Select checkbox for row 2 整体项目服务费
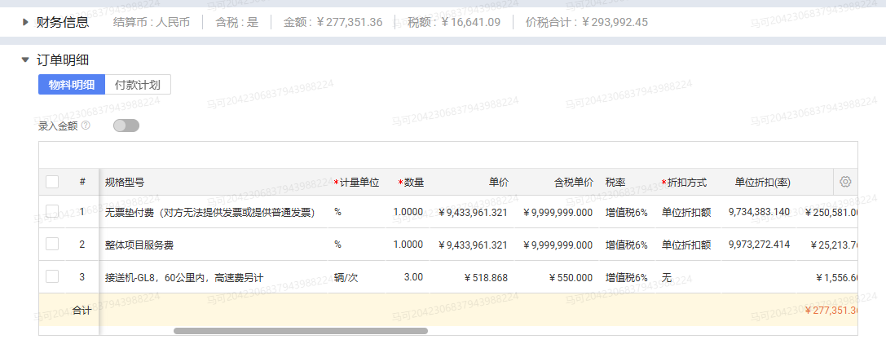 tap(52, 244)
